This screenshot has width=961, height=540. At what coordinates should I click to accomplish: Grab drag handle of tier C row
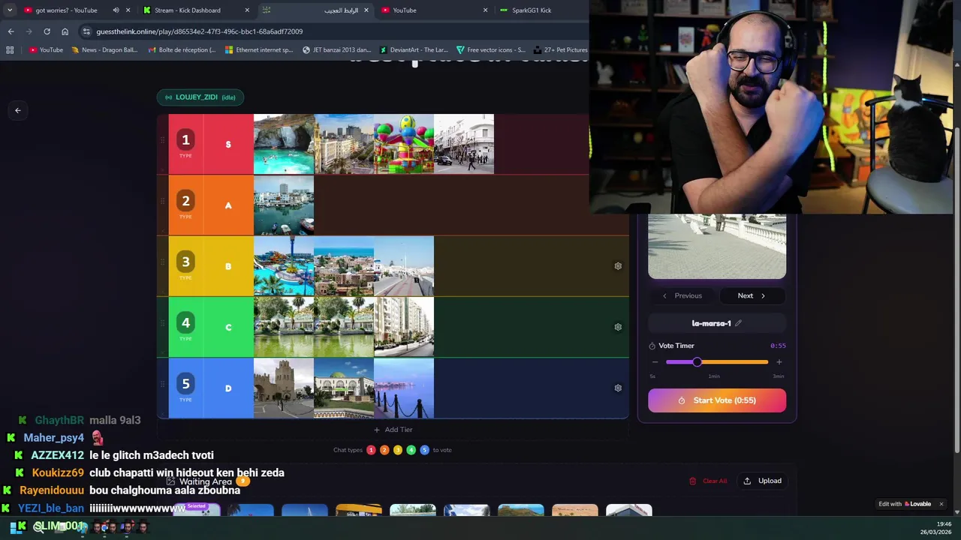click(163, 323)
